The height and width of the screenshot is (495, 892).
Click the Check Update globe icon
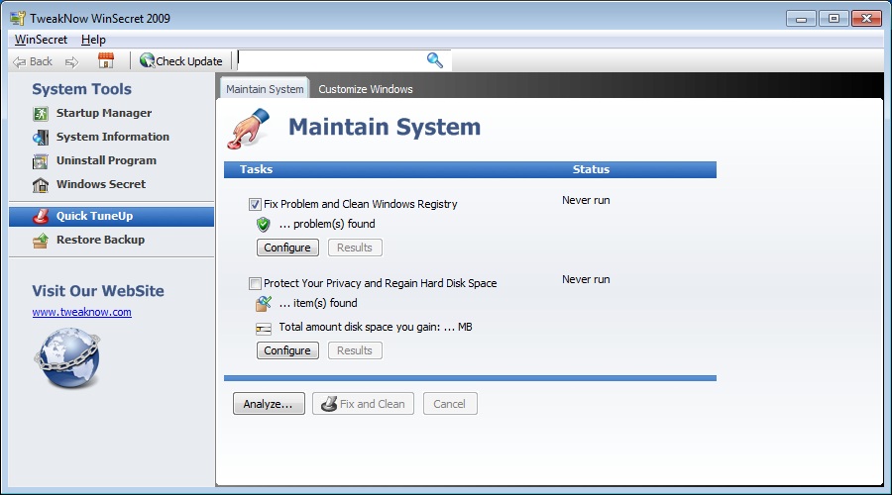pos(147,60)
